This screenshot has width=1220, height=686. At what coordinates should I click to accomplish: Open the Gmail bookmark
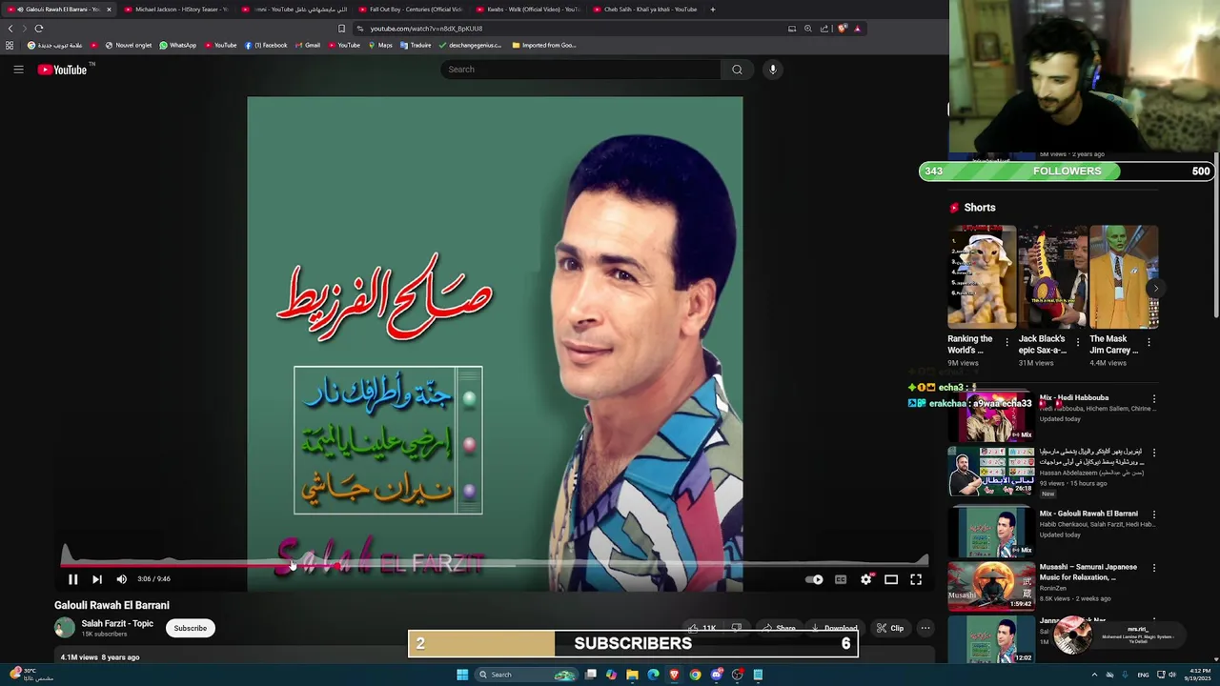click(x=308, y=45)
